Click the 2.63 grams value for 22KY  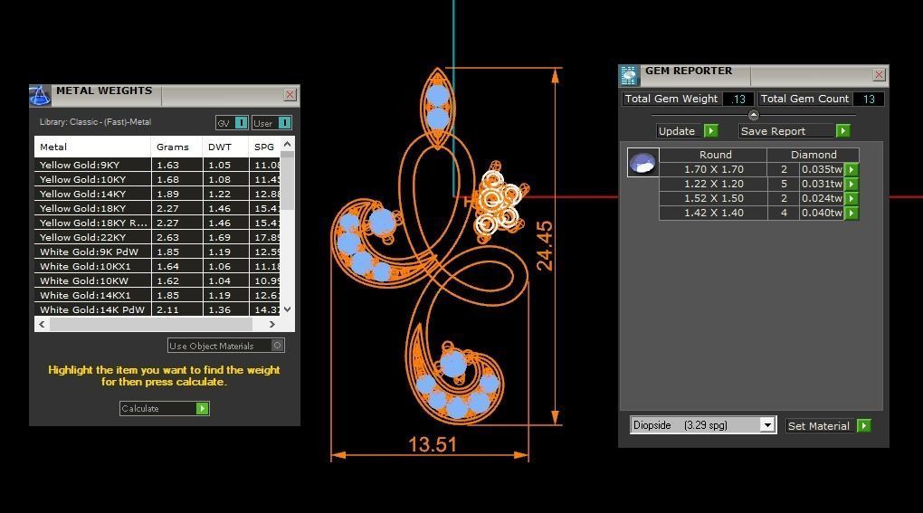click(167, 238)
